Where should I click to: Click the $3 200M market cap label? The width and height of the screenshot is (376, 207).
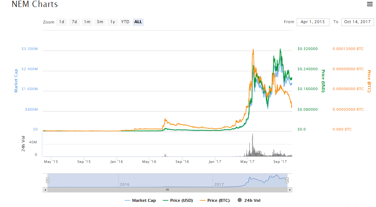(29, 49)
